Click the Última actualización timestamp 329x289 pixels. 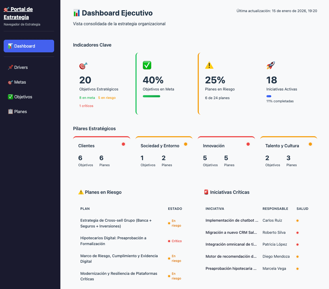[x=277, y=11]
